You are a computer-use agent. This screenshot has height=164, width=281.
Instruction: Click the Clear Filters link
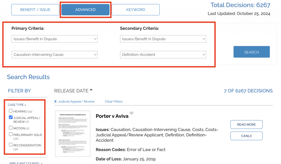[x=114, y=101]
